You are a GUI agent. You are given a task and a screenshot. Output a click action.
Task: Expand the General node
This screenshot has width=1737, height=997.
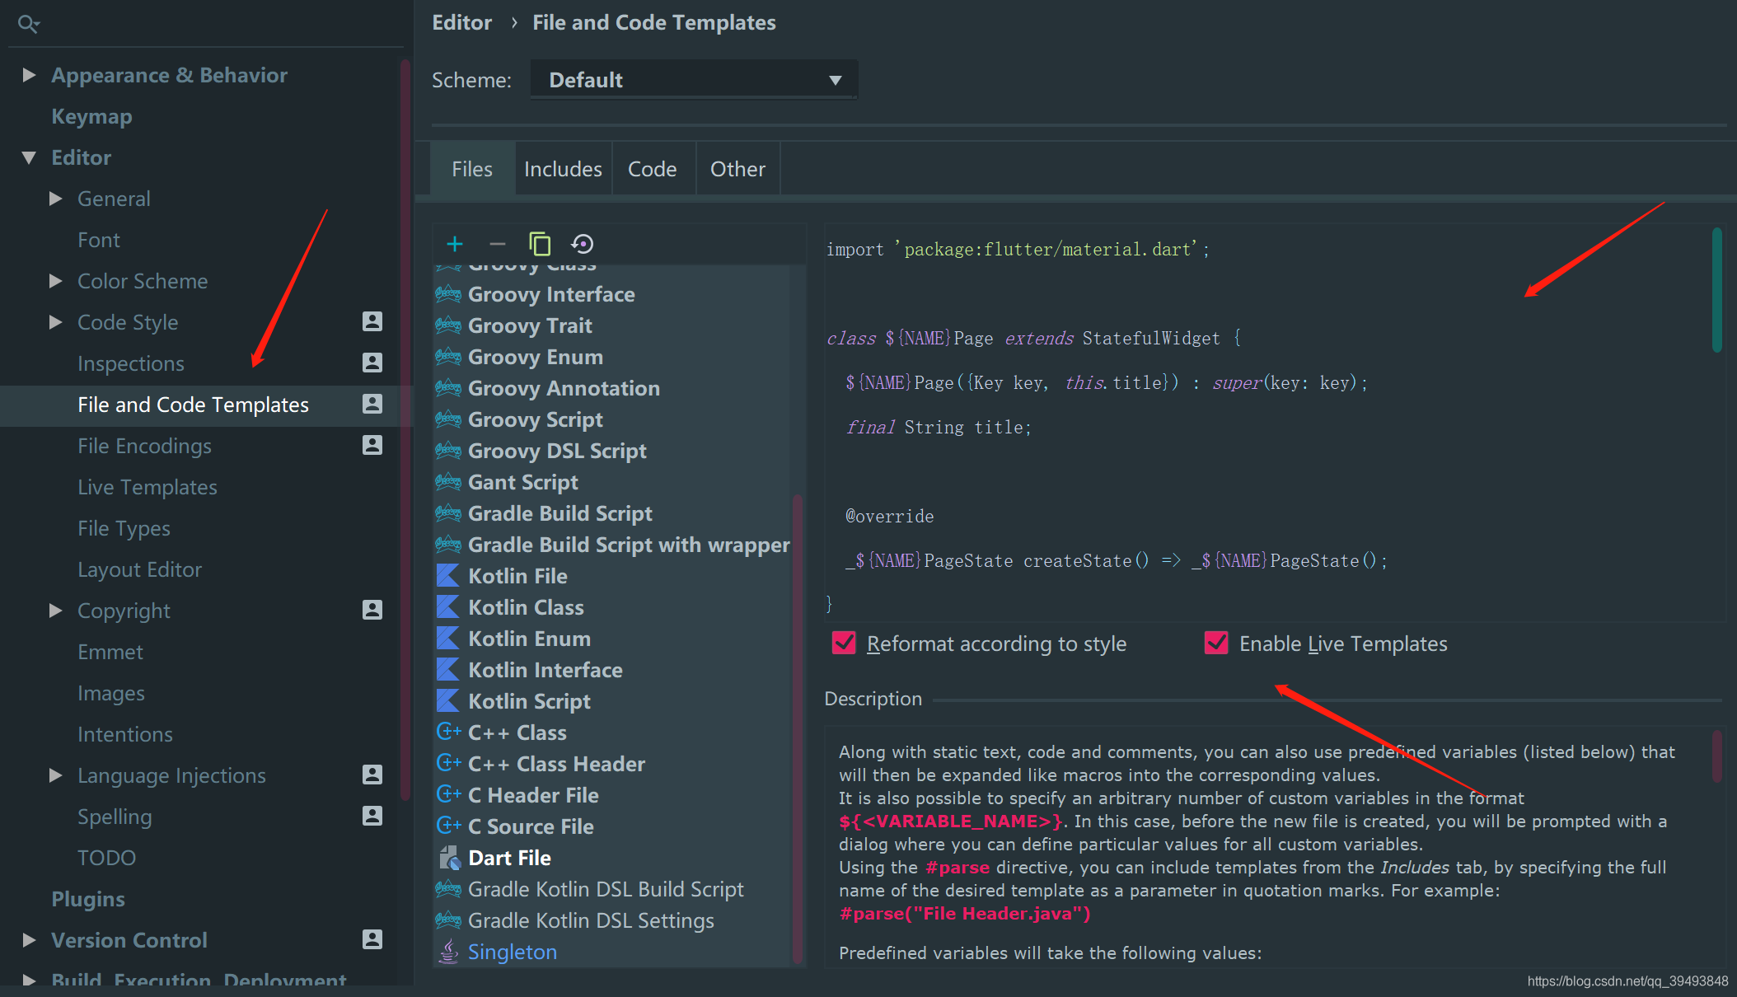55,199
